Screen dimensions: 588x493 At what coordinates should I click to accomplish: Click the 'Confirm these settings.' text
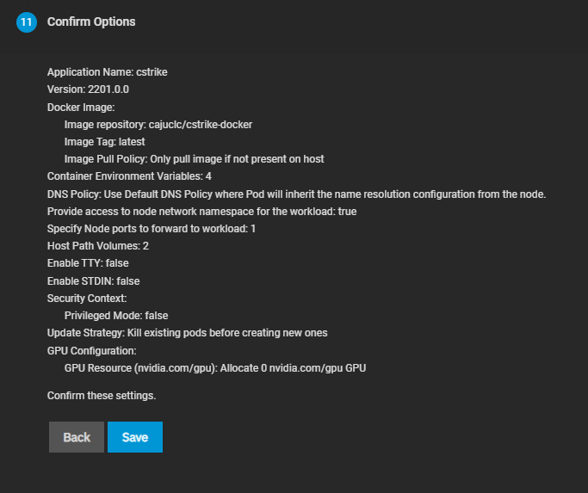(102, 396)
